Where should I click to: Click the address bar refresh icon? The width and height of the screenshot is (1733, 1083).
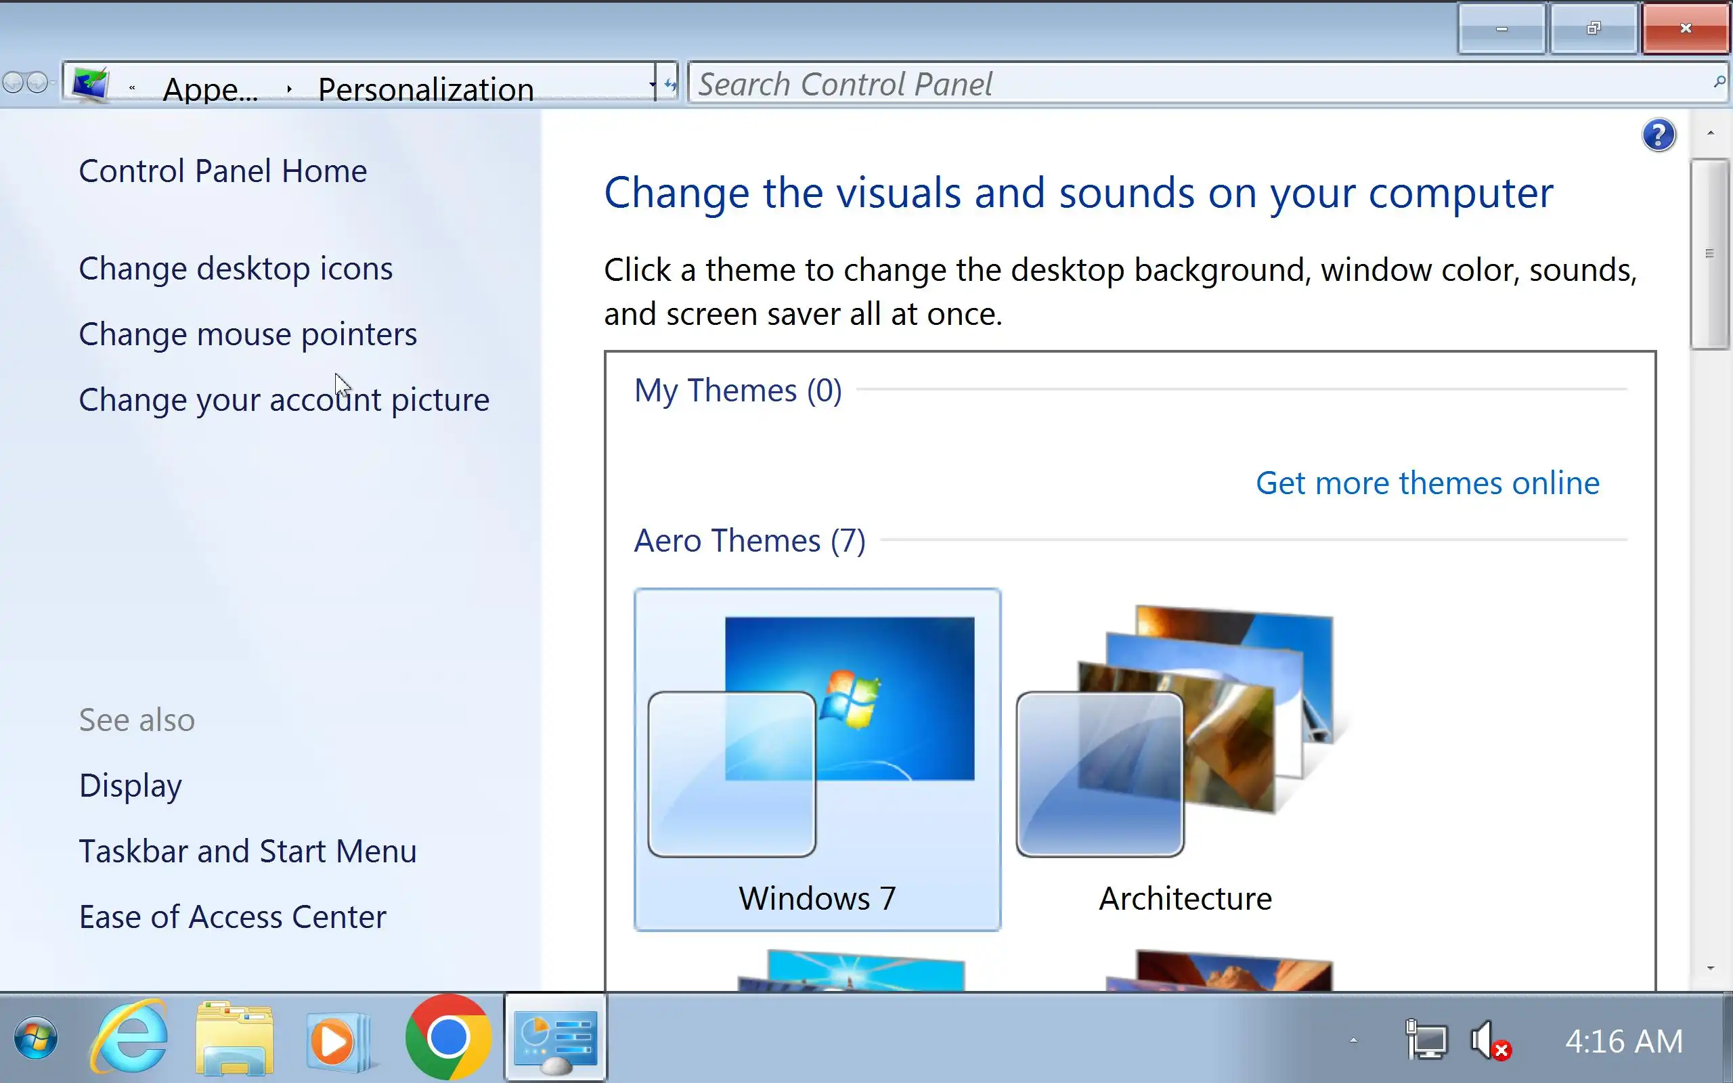click(x=670, y=85)
